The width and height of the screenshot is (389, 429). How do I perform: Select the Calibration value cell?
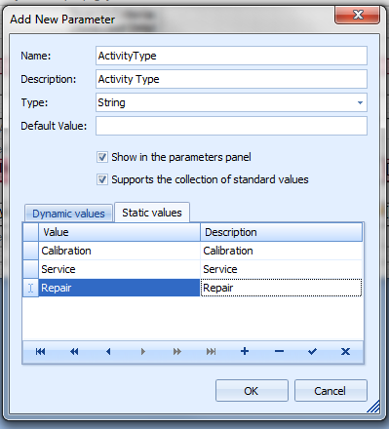point(119,251)
